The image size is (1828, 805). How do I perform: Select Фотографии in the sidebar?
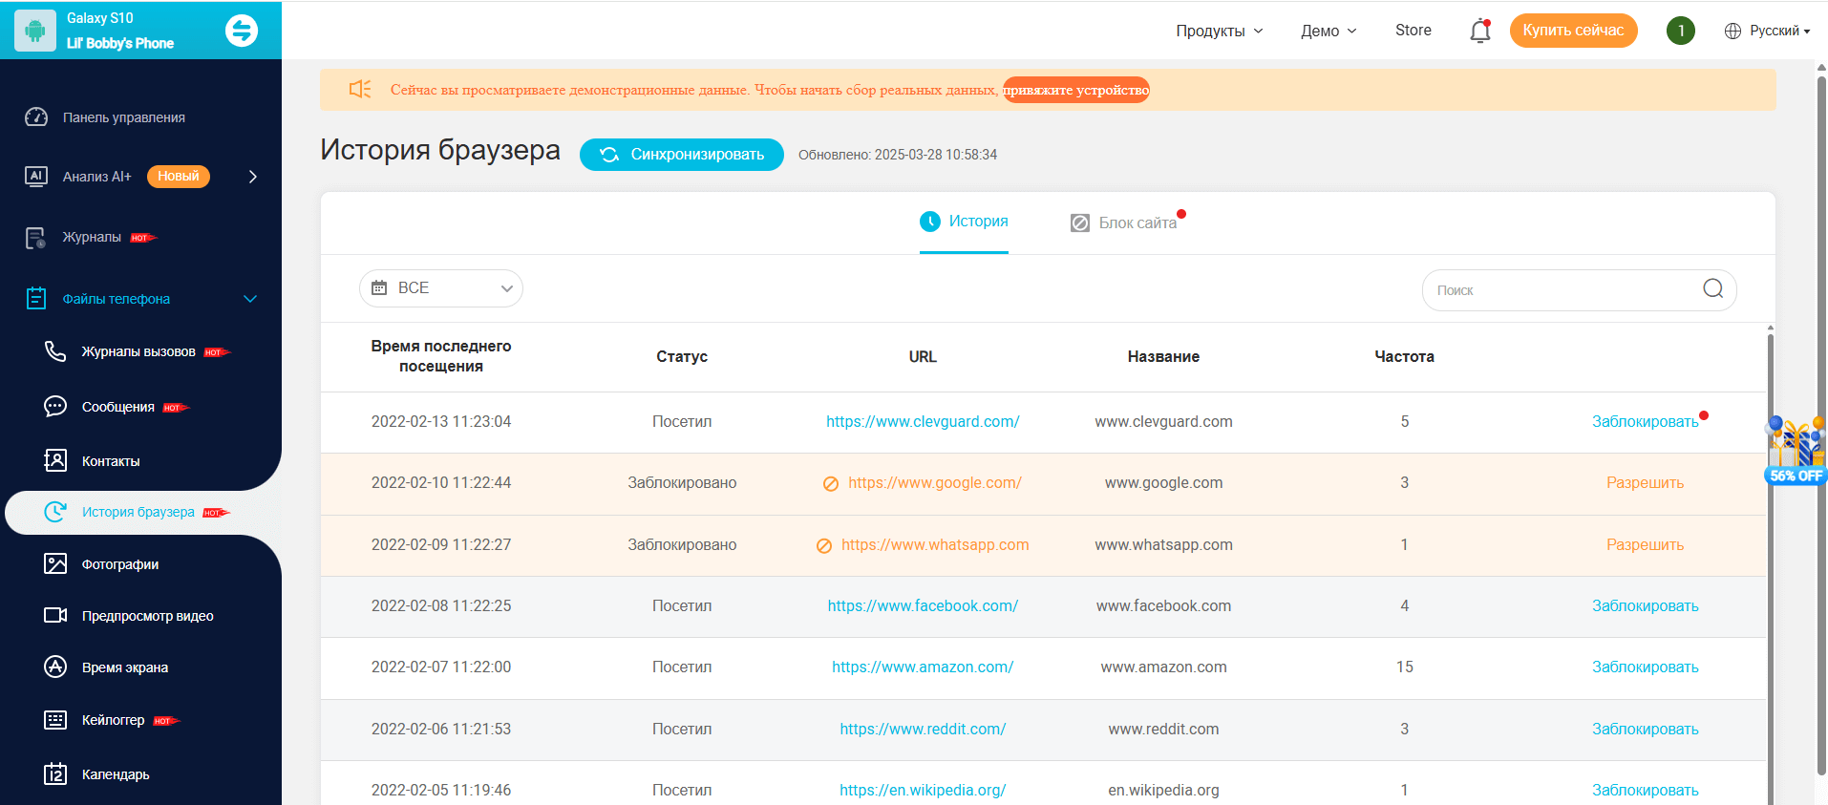(x=120, y=564)
